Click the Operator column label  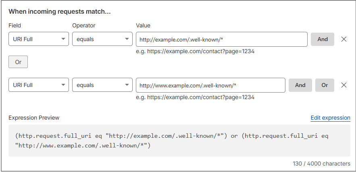[84, 25]
